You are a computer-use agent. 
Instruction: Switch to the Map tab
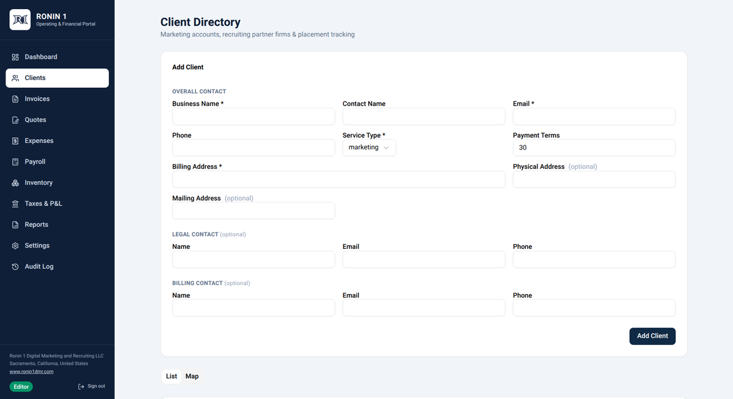click(x=192, y=376)
